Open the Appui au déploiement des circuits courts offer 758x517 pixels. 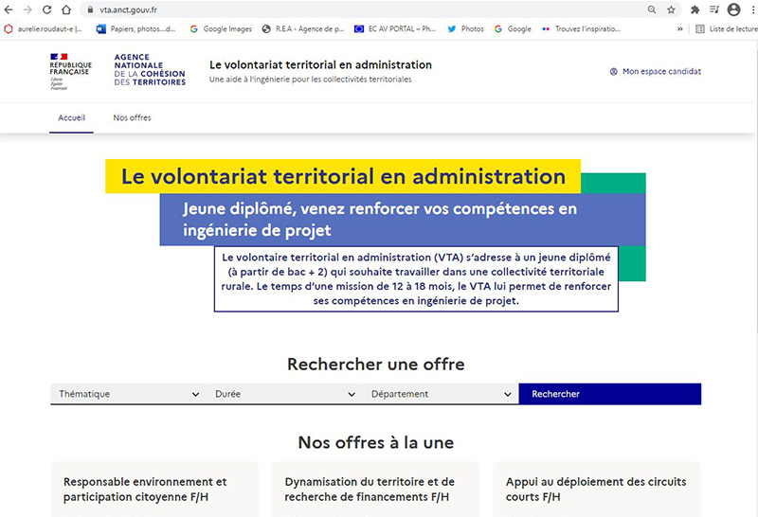click(597, 490)
